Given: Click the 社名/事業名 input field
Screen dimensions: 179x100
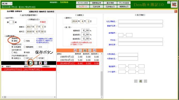Looking at the screenshot, I should click(140, 22).
